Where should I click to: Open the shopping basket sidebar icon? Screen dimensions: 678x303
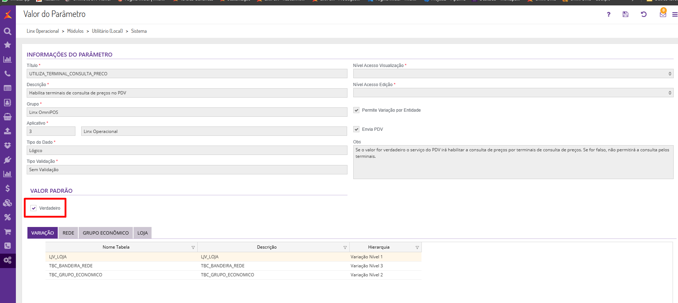8,117
